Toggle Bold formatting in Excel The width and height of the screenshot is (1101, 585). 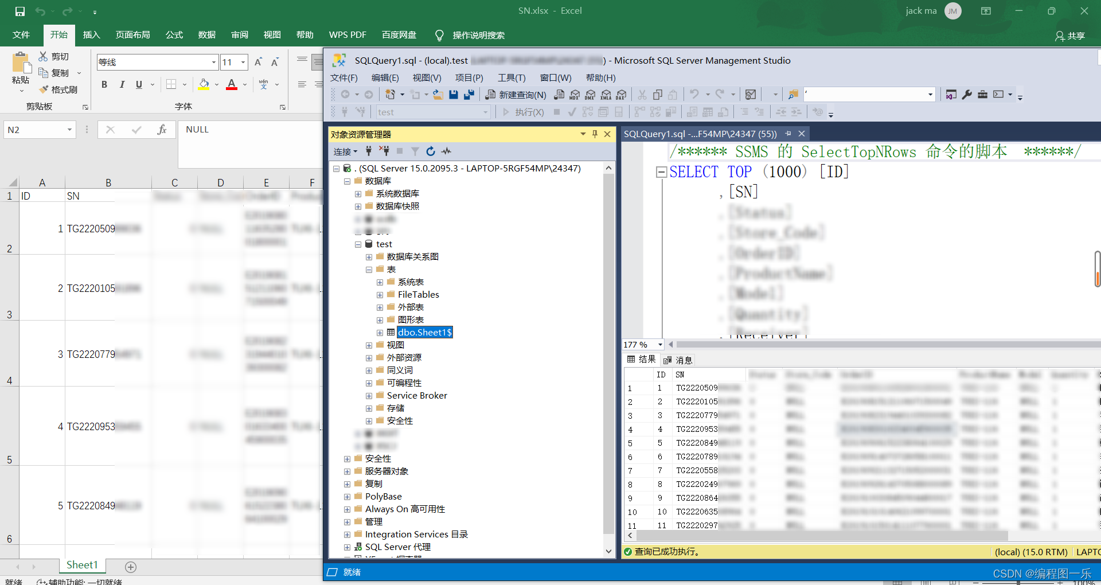(x=104, y=84)
